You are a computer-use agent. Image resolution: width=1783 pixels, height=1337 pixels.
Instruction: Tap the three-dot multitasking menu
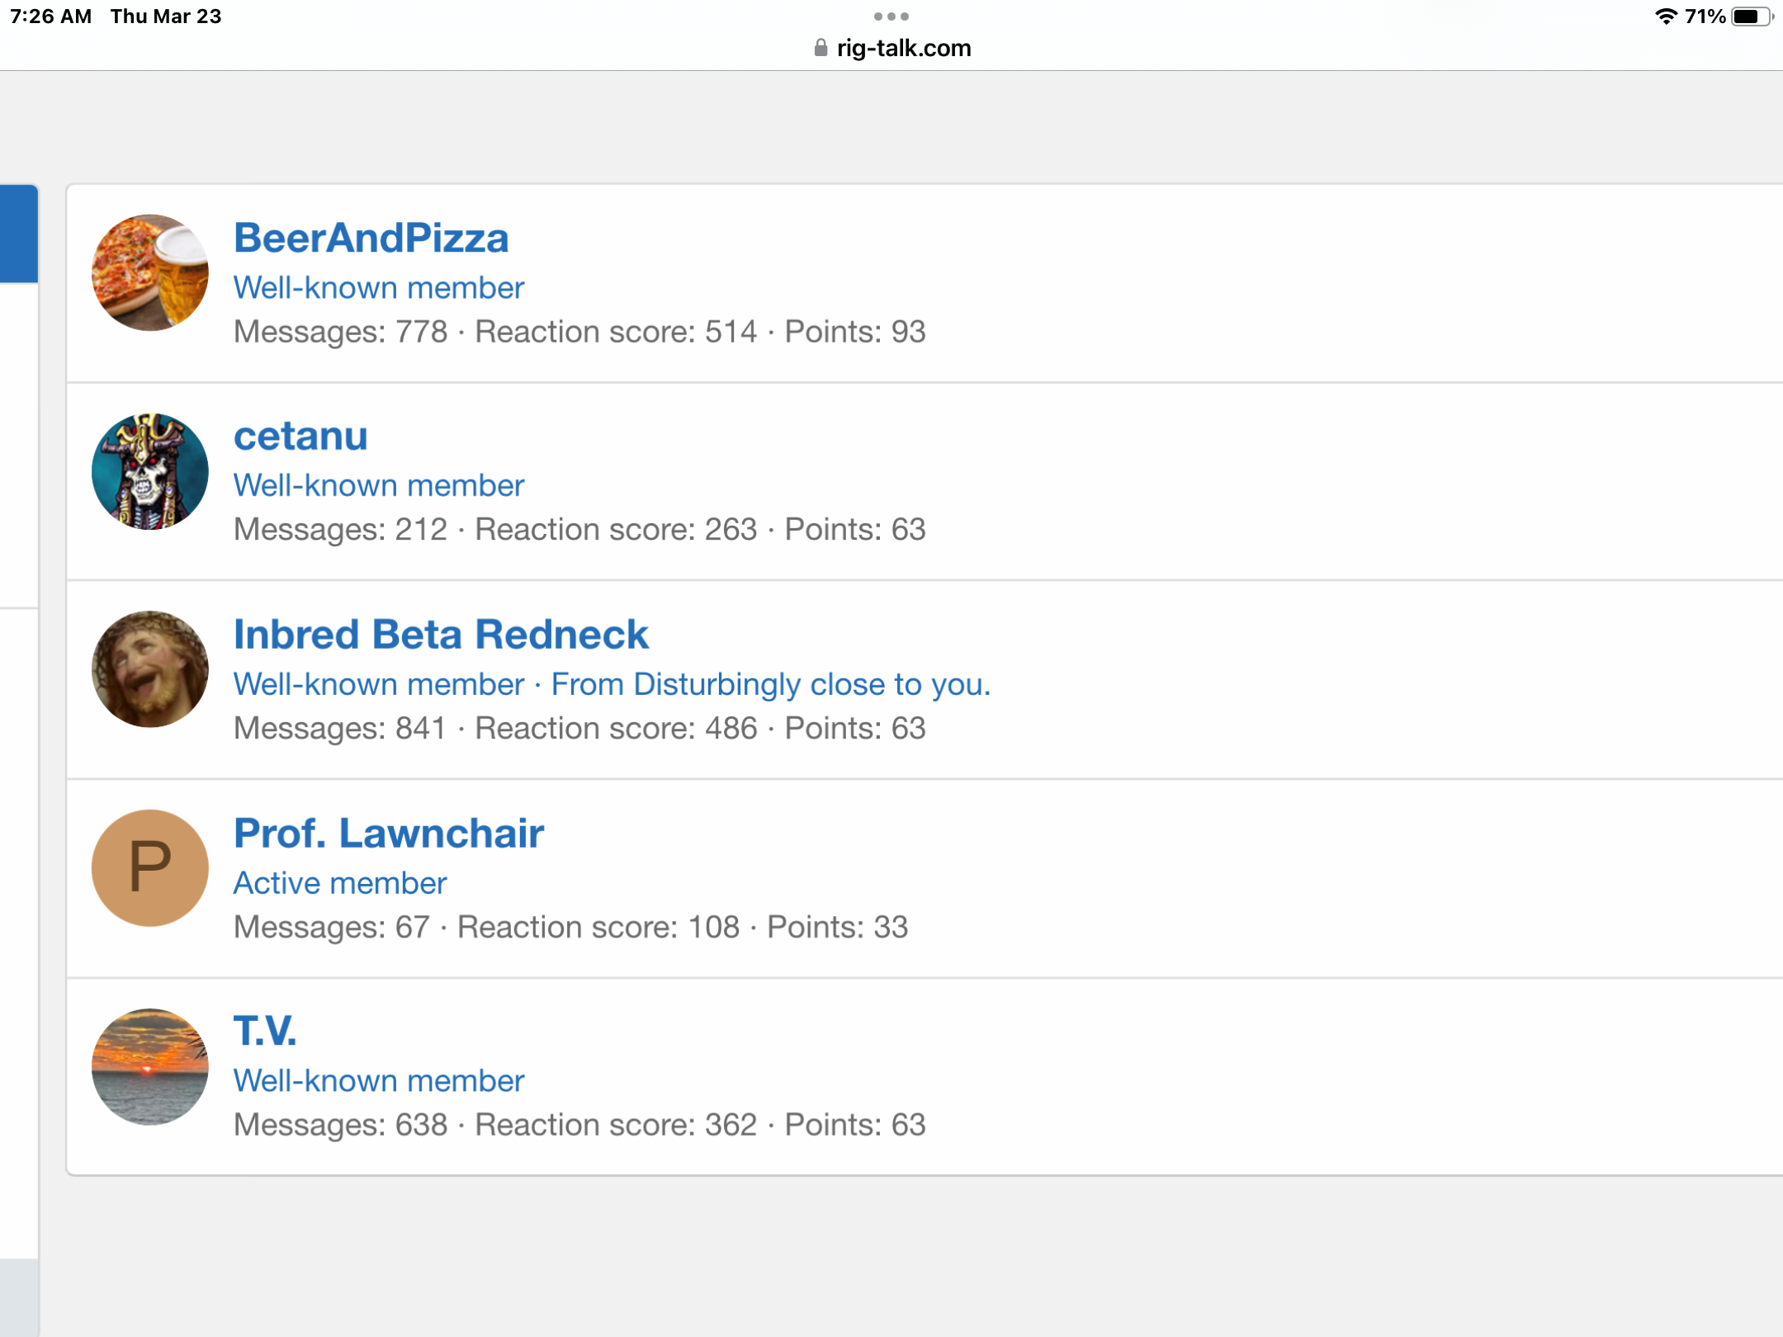coord(891,17)
